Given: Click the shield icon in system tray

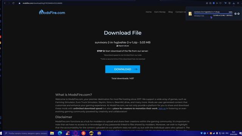Looking at the screenshot, I should tap(202, 133).
